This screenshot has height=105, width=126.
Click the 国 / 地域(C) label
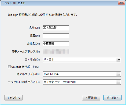coord(32,59)
